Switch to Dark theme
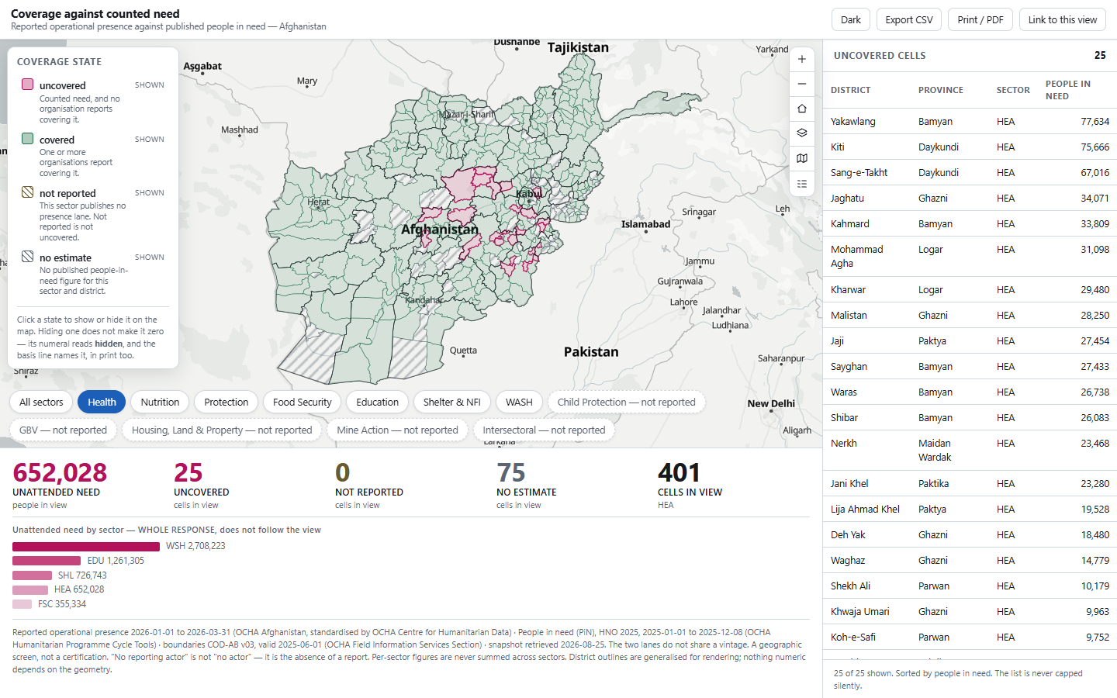Screen dimensions: 1117x698 click(x=850, y=19)
